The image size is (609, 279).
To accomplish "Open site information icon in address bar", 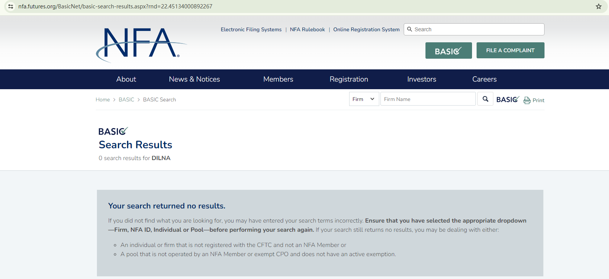I will tap(11, 6).
